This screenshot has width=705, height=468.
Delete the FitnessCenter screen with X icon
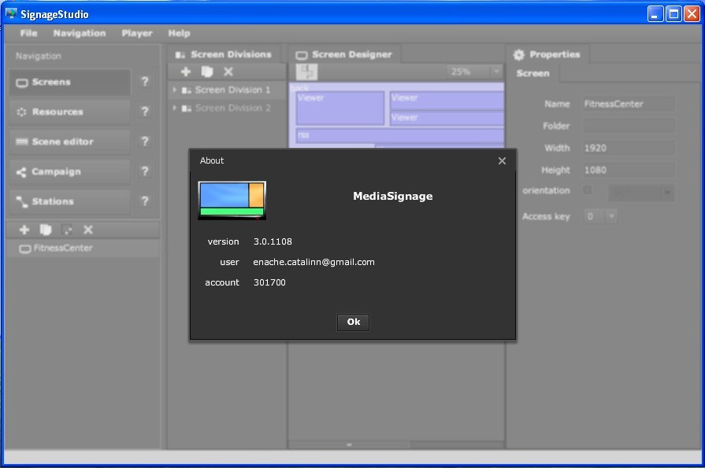(x=88, y=230)
